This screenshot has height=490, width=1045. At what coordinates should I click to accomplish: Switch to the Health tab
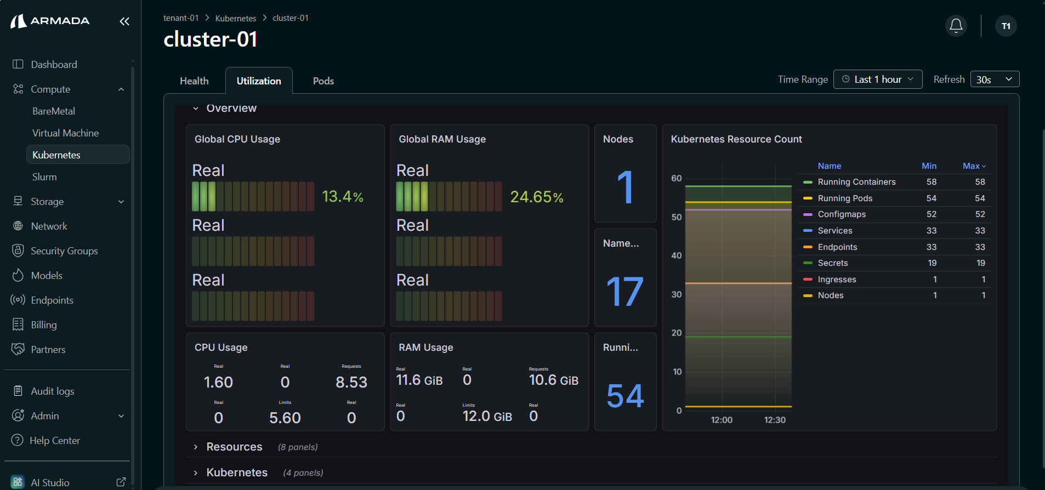click(x=194, y=81)
